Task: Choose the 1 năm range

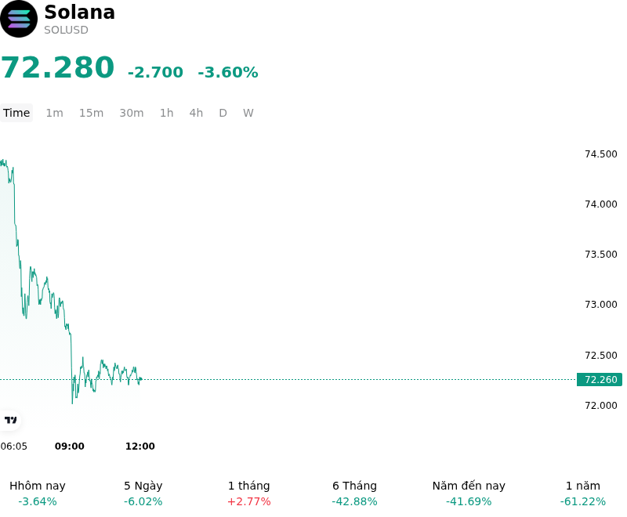Action: [583, 493]
